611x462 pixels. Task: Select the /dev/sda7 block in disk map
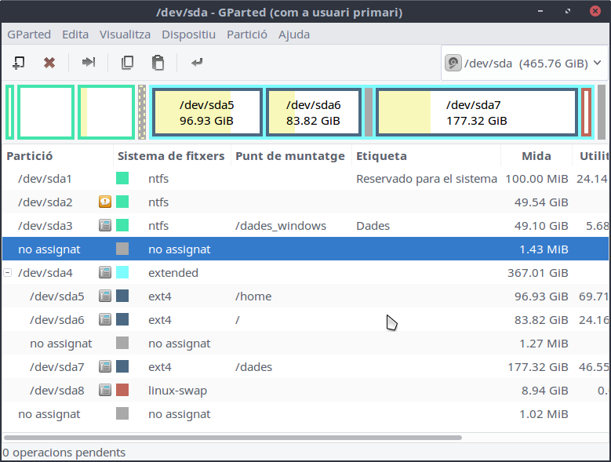click(x=475, y=112)
